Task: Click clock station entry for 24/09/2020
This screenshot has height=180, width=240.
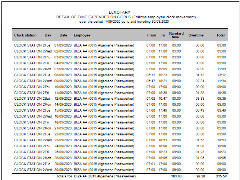Action: [x=28, y=146]
